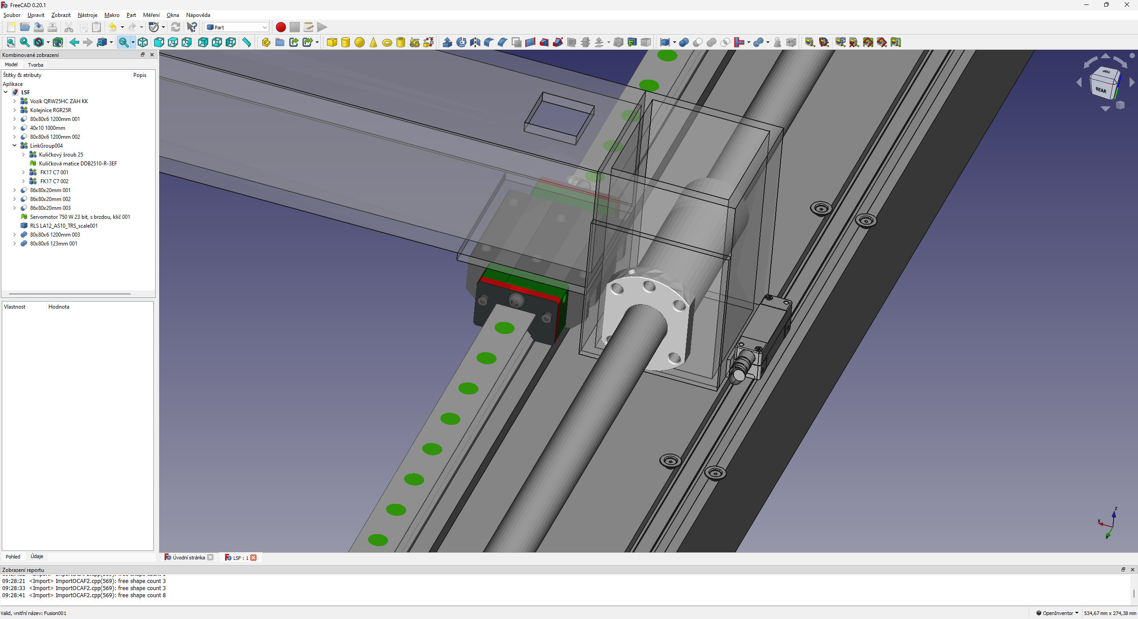The image size is (1138, 619).
Task: Expand the Kuličkový šroub 25 item
Action: tap(23, 154)
